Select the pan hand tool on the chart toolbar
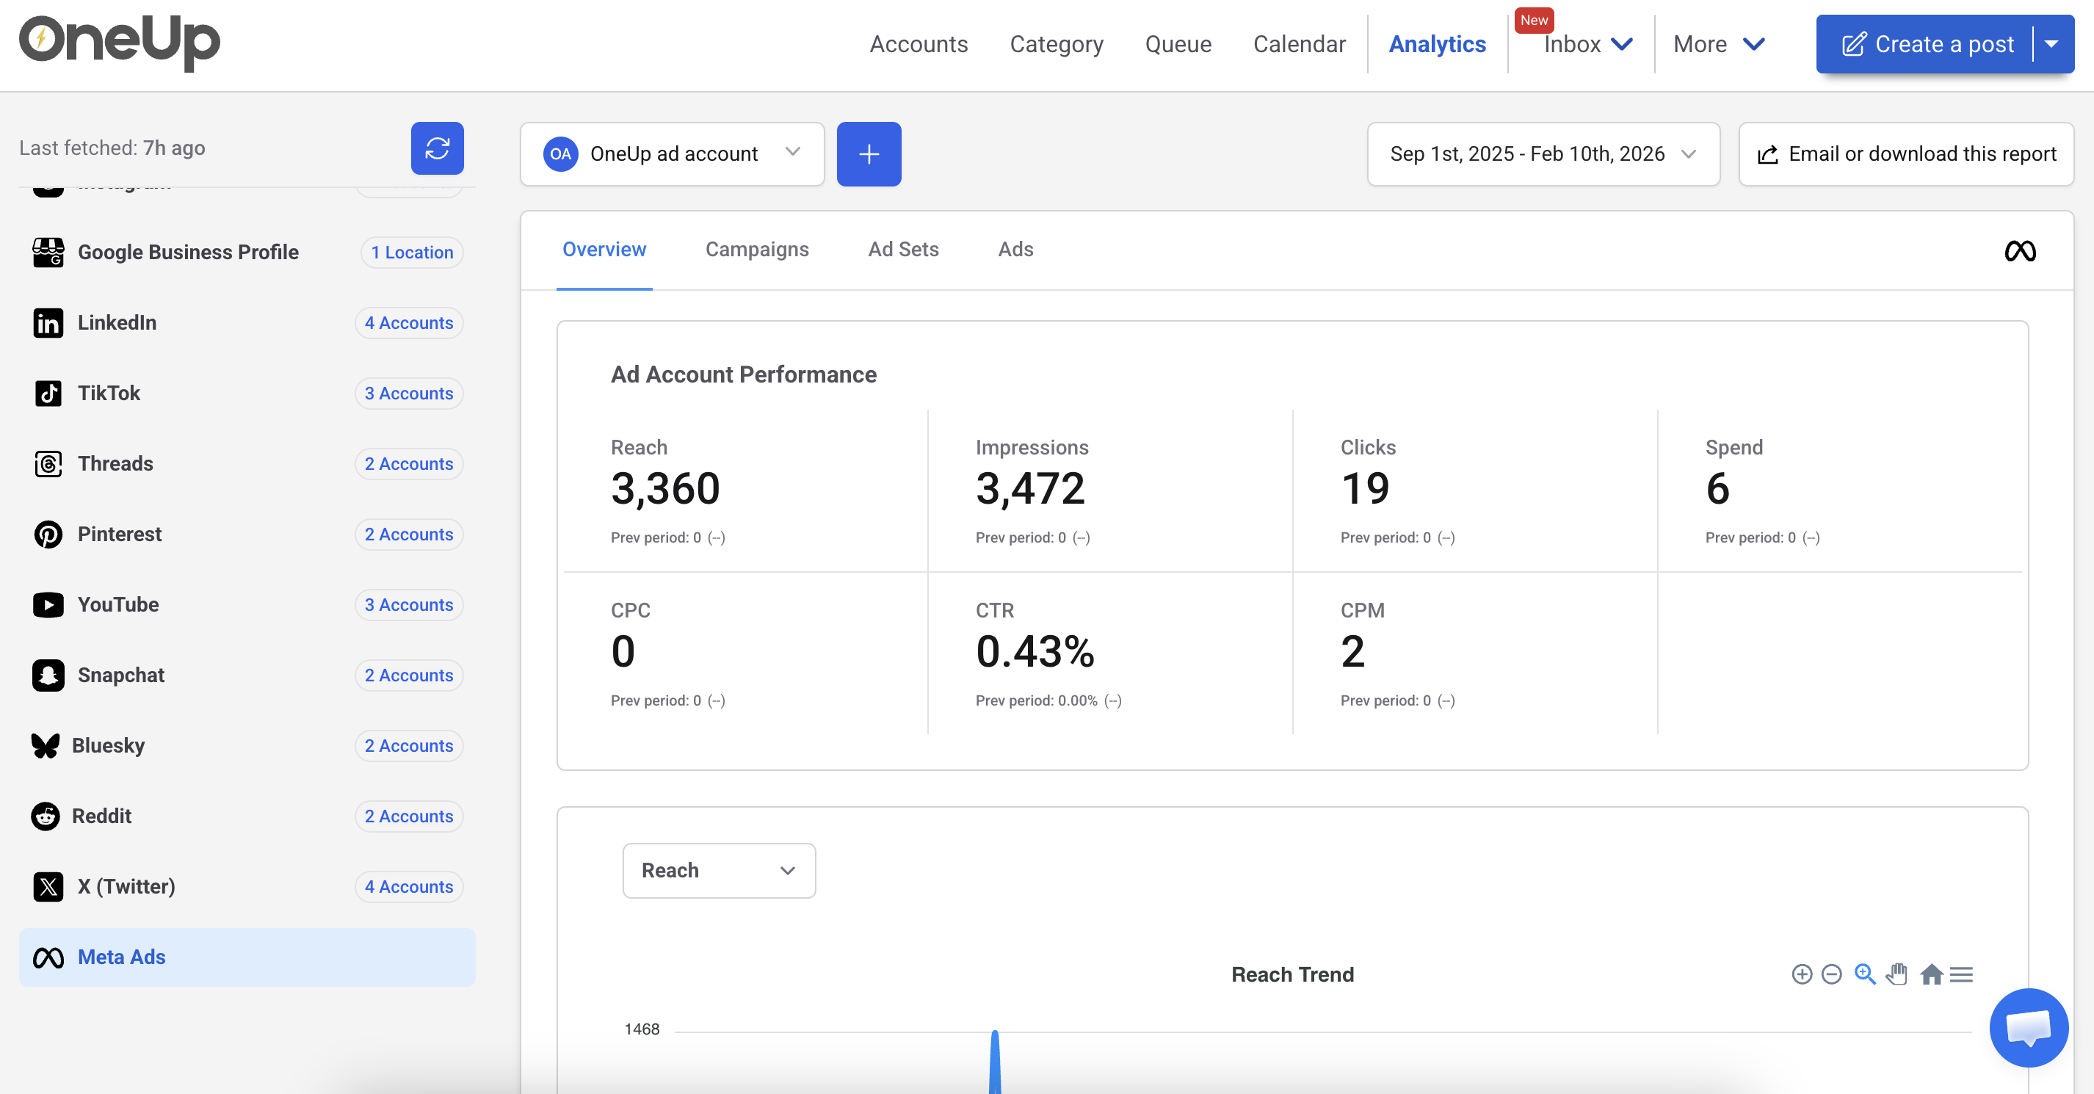 click(x=1898, y=974)
